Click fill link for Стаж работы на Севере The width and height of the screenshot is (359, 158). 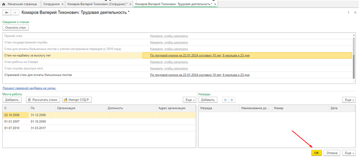click(x=169, y=62)
